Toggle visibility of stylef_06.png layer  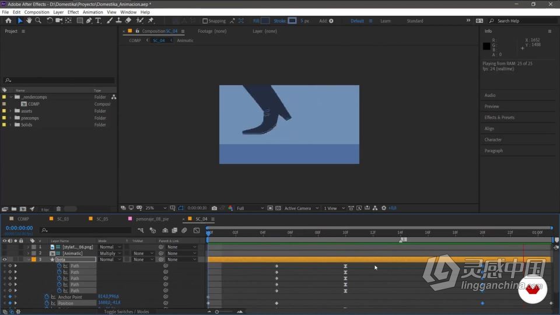click(5, 247)
